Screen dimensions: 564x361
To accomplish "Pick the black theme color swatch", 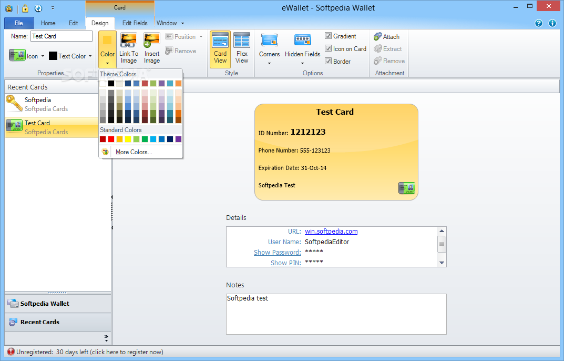I will click(x=111, y=83).
